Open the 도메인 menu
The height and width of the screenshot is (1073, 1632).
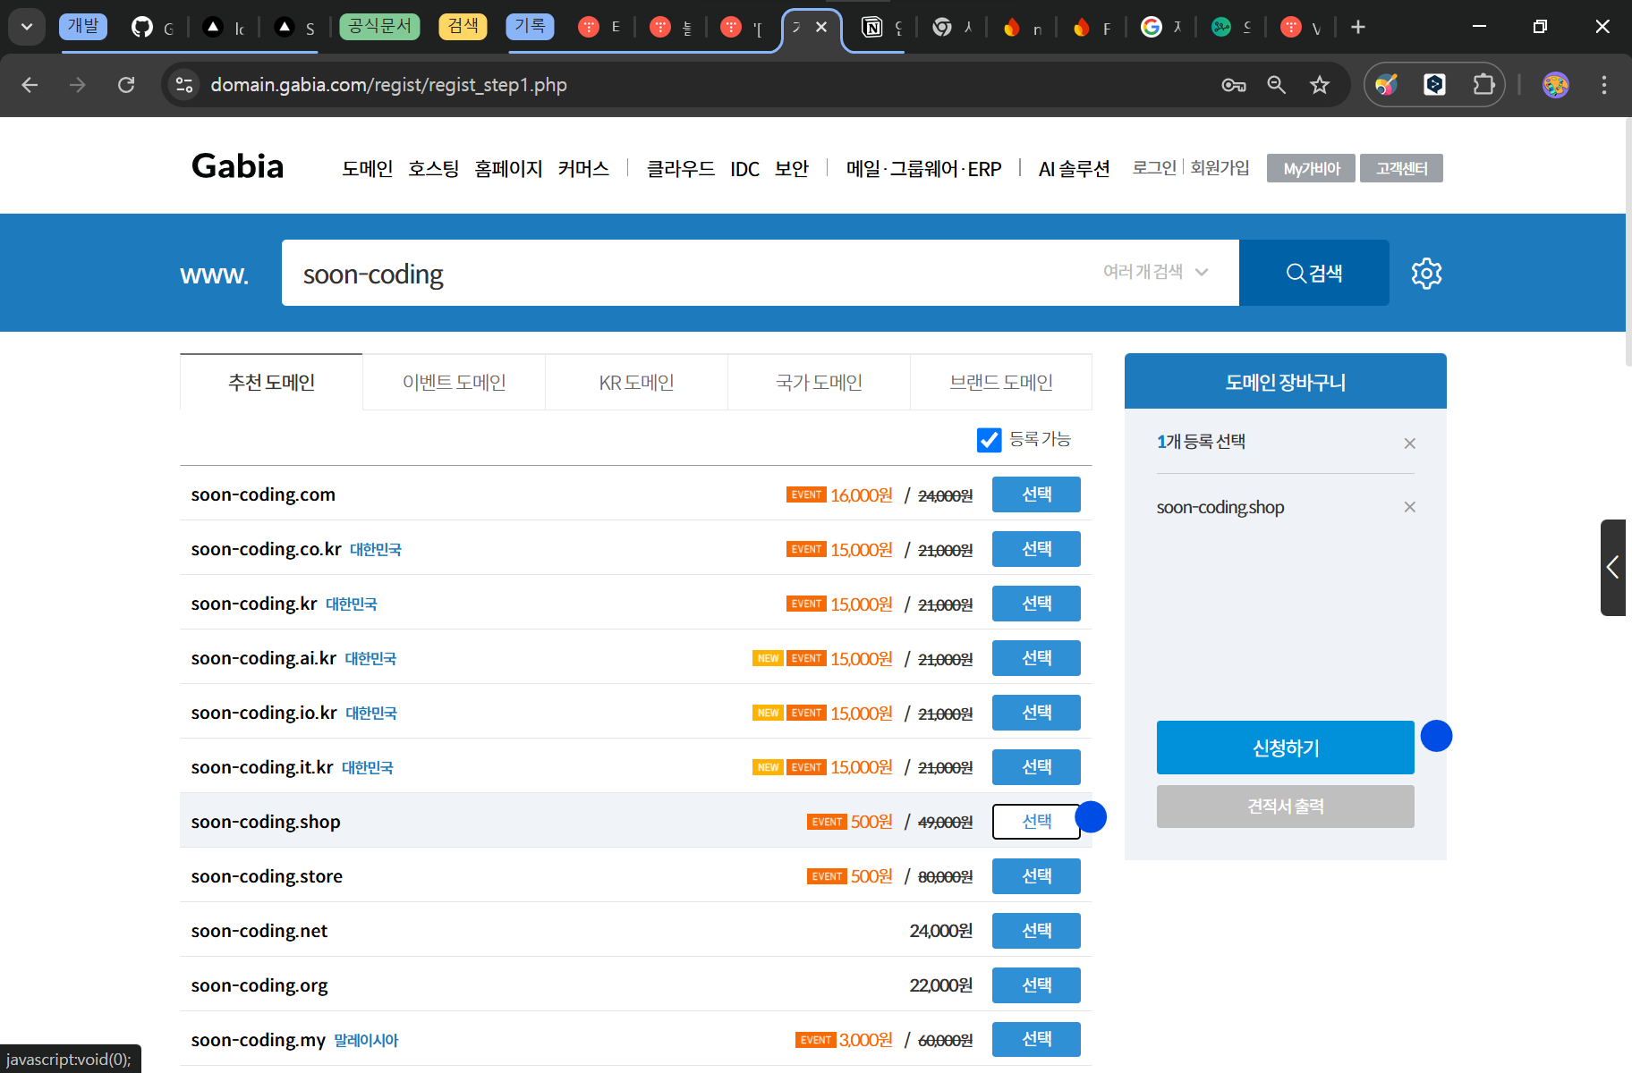tap(367, 168)
